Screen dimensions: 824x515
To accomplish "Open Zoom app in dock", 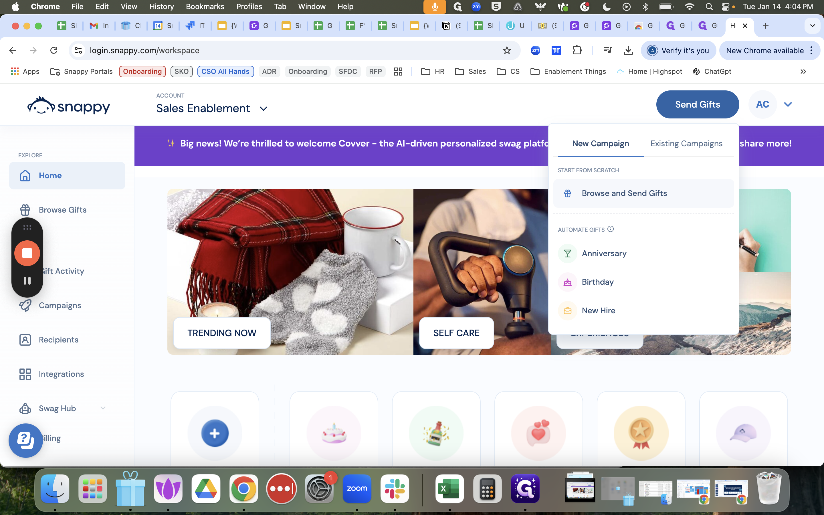I will [357, 489].
